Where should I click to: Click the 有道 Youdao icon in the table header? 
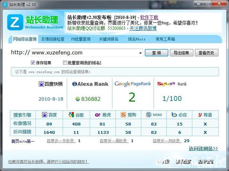pyautogui.click(x=200, y=115)
